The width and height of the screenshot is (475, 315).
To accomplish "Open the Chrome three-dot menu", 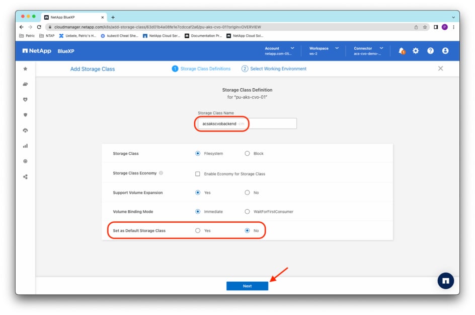I will 453,27.
